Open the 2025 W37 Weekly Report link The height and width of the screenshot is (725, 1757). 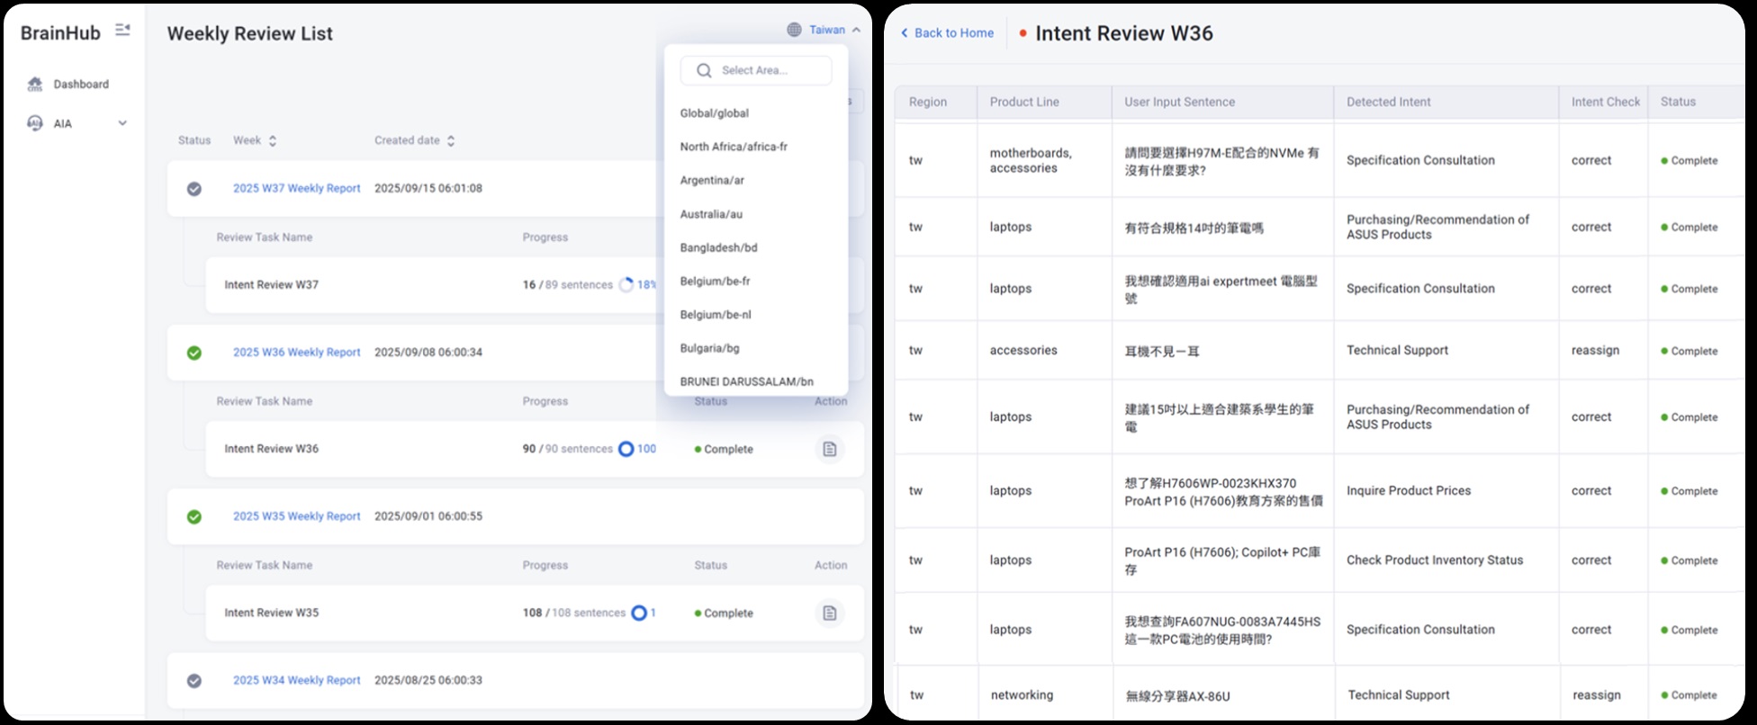(x=296, y=188)
